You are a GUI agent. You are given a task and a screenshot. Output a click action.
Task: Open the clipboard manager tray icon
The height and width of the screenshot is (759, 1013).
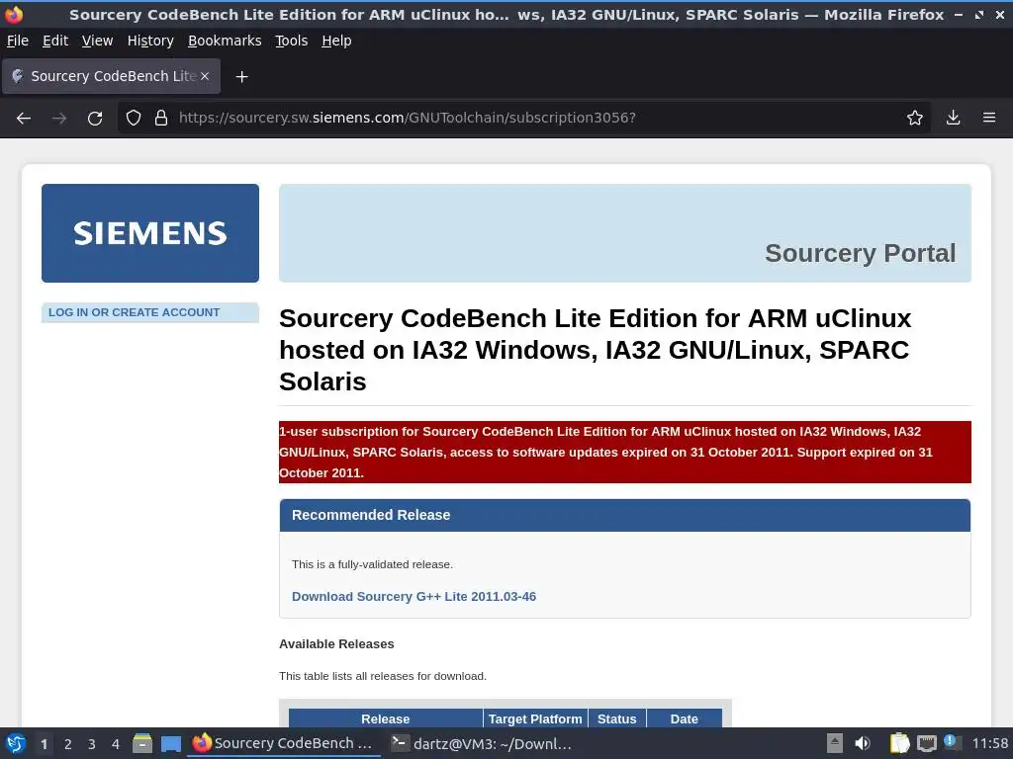point(899,743)
